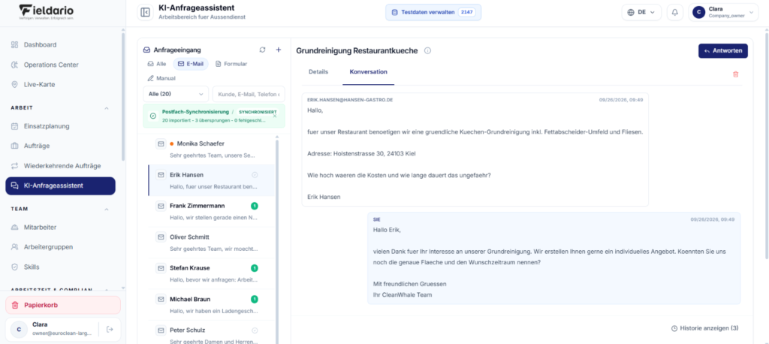Viewport: 769px width, 344px height.
Task: Filter inbox by Manual
Action: [161, 78]
